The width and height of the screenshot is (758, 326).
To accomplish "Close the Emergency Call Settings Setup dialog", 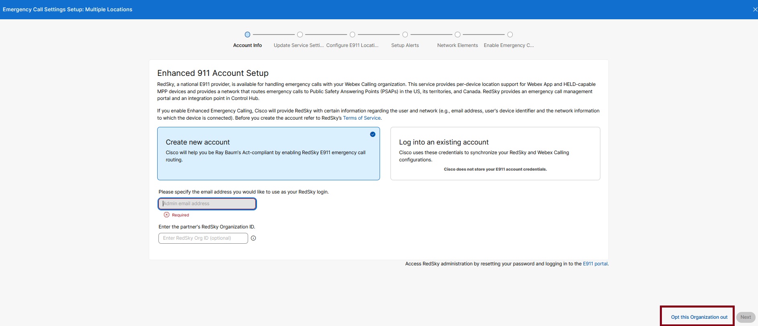I will click(x=755, y=10).
